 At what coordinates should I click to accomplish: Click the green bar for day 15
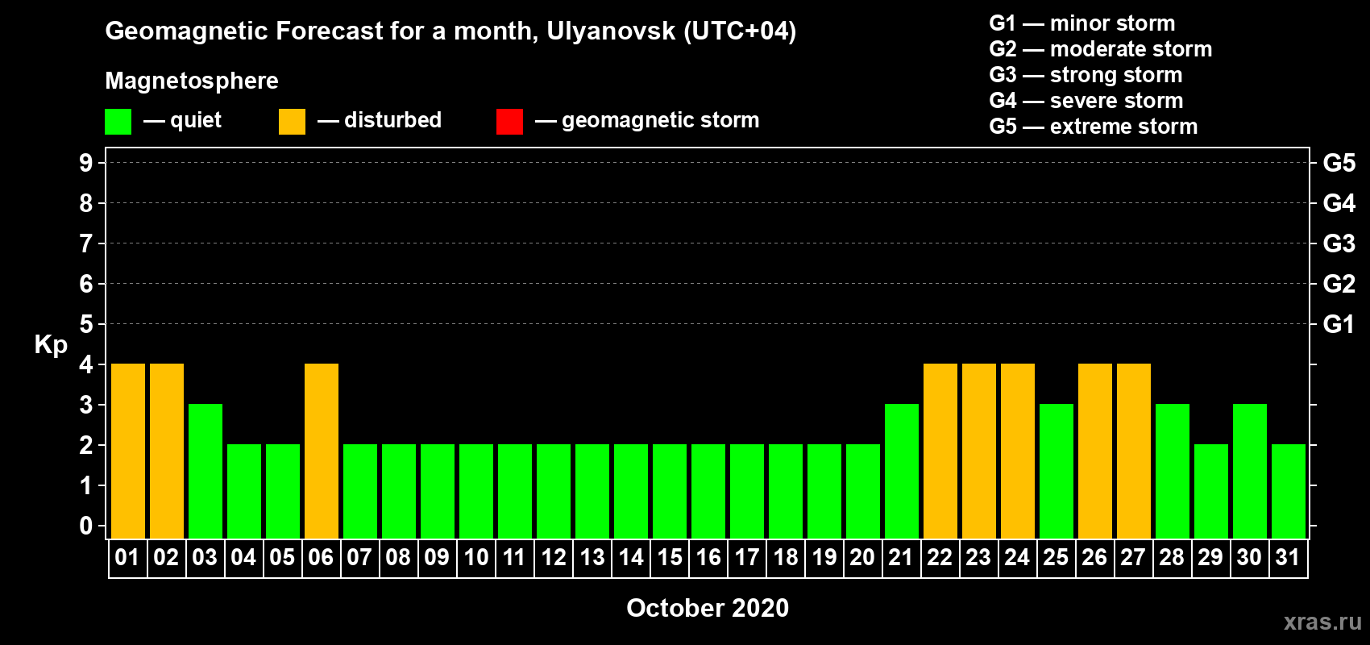tap(670, 491)
